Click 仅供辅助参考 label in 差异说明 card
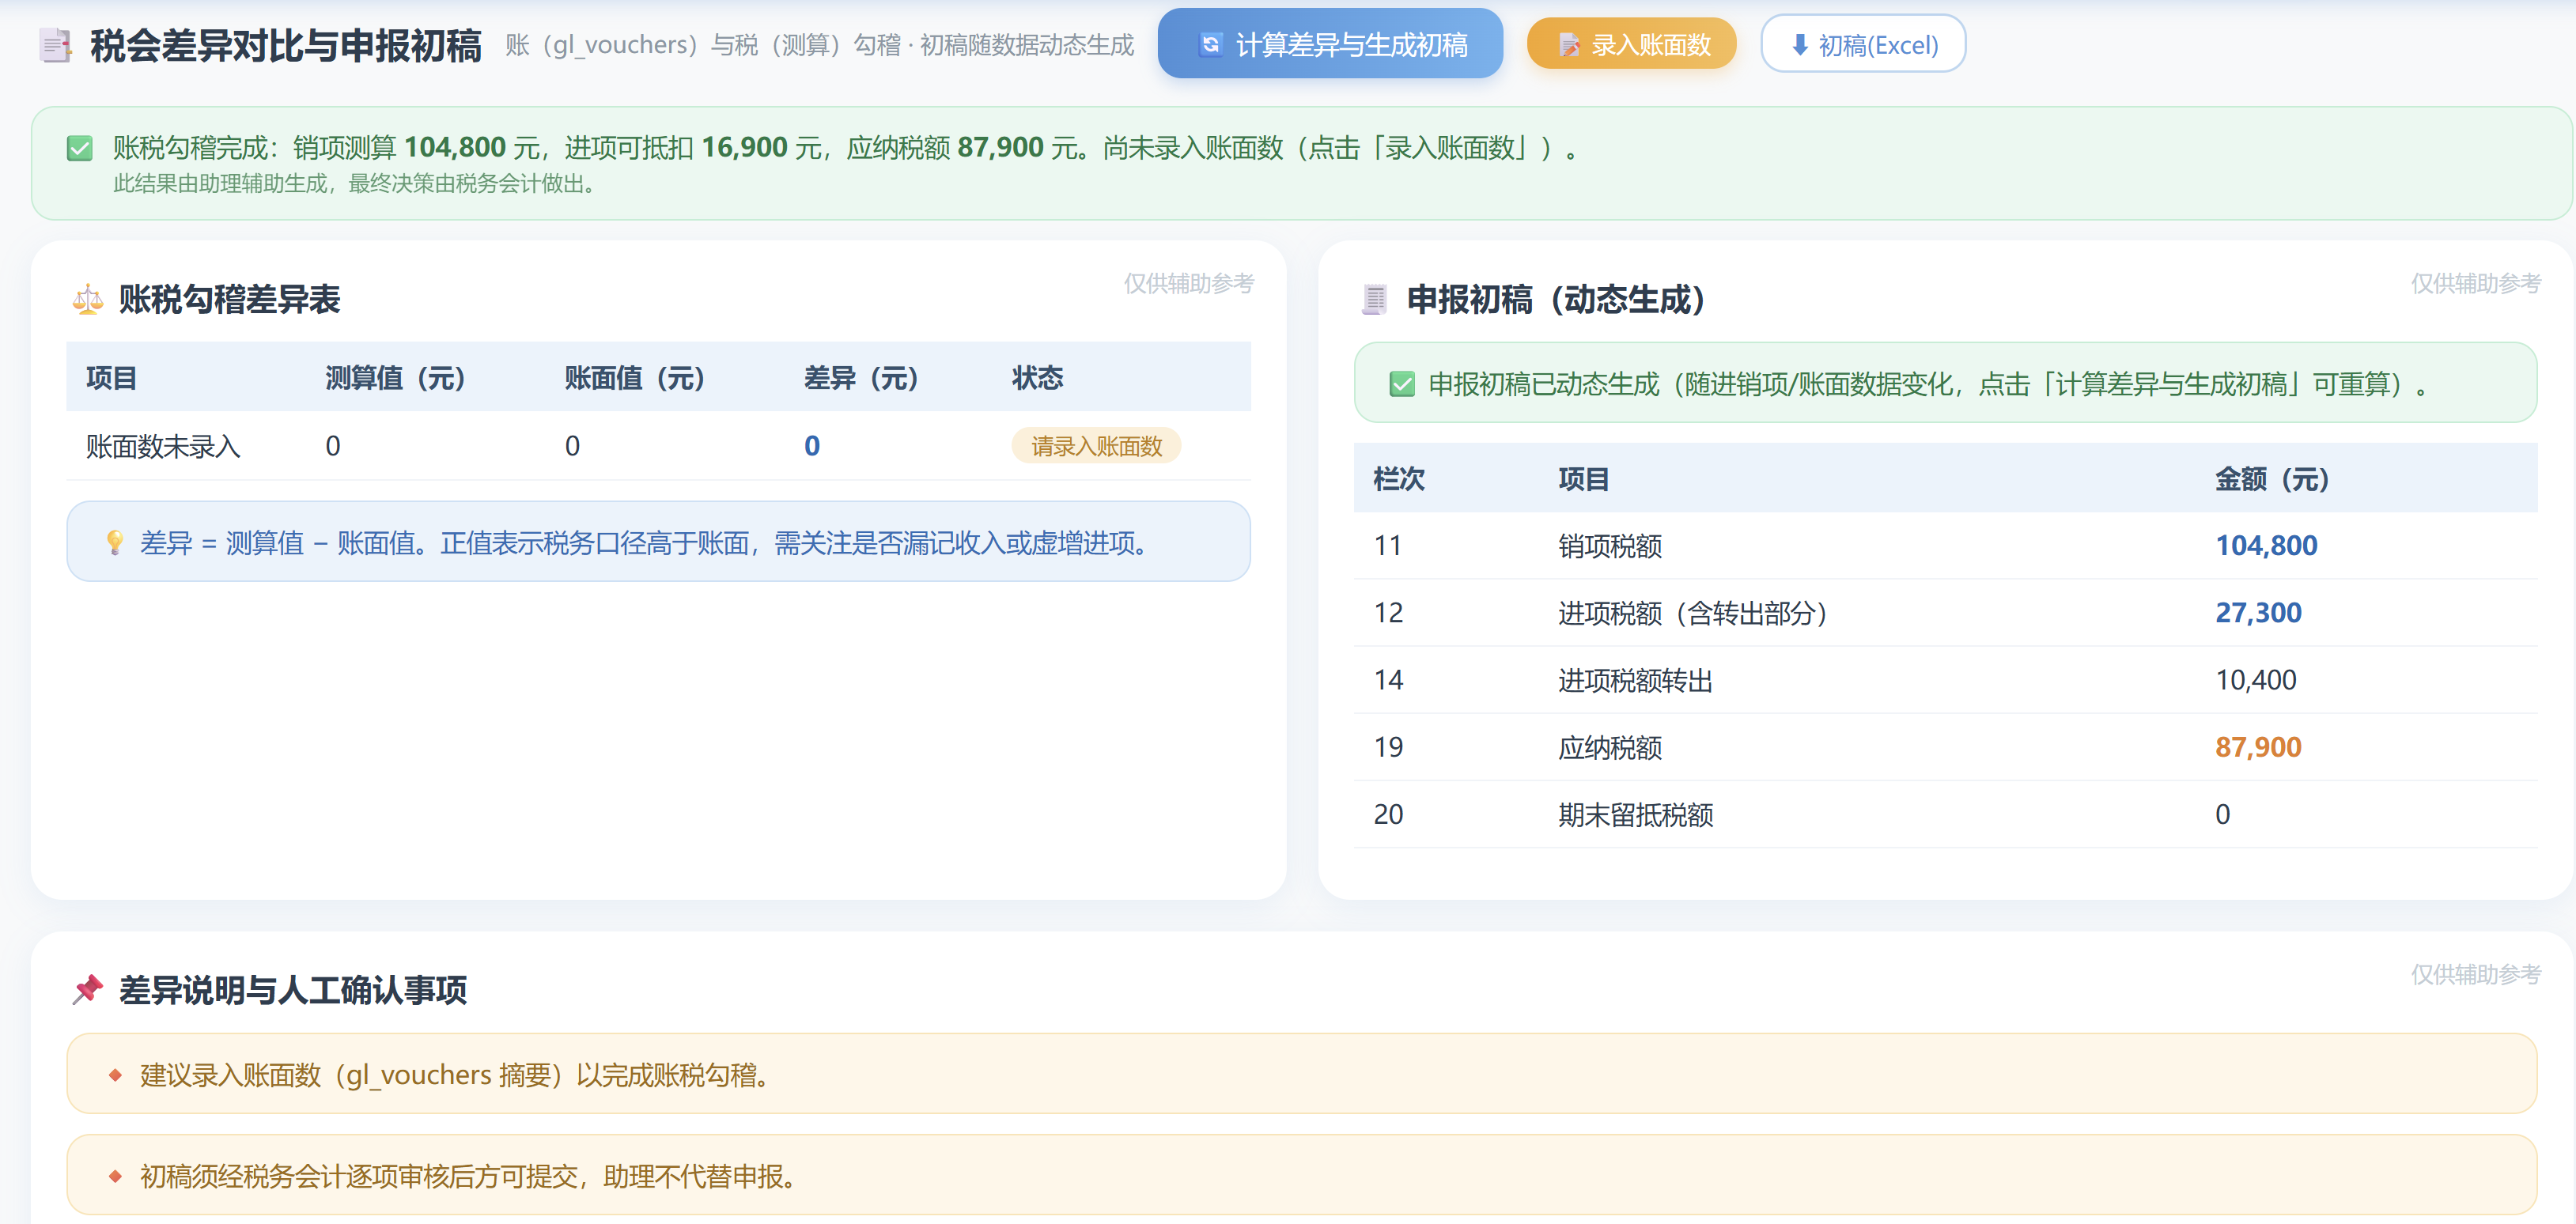 pyautogui.click(x=2475, y=974)
